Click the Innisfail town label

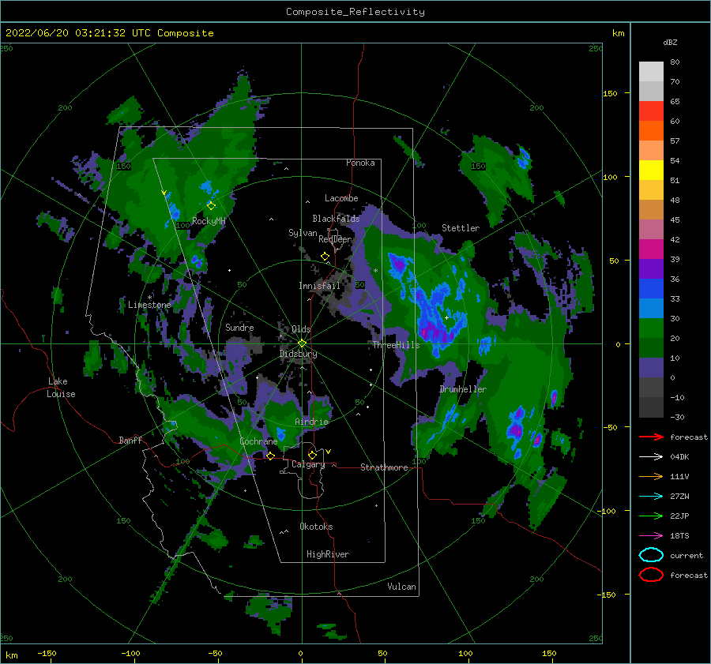click(319, 286)
